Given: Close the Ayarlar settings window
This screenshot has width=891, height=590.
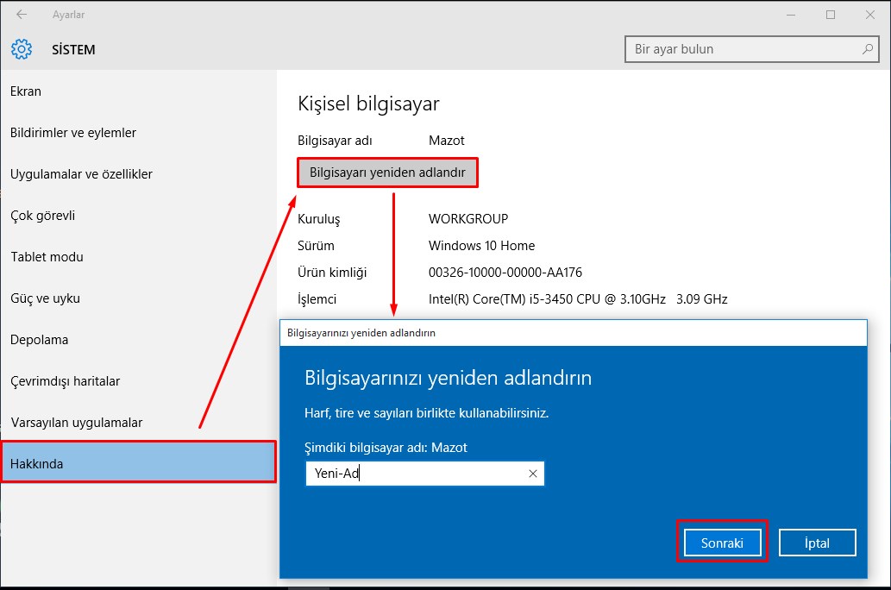Looking at the screenshot, I should [x=869, y=15].
